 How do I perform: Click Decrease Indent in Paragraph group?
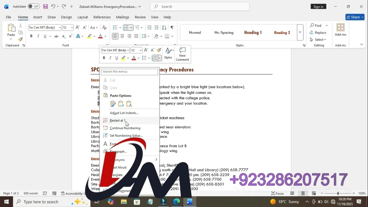(149, 28)
